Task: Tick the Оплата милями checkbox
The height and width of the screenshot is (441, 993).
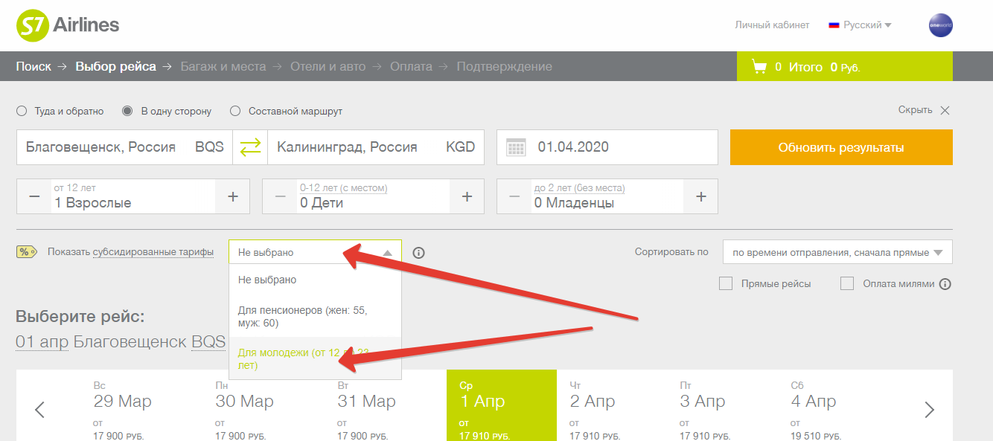Action: pos(847,283)
